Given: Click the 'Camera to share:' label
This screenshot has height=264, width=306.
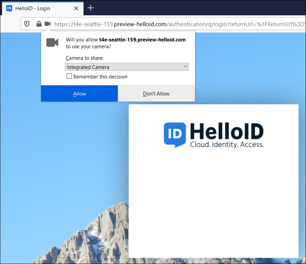Looking at the screenshot, I should pyautogui.click(x=85, y=58).
